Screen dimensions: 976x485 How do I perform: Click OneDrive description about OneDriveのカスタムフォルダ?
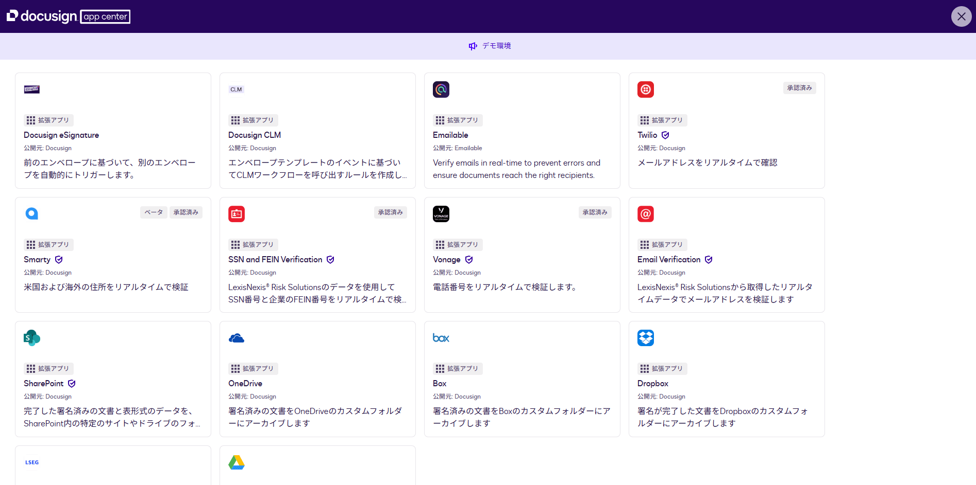(315, 418)
